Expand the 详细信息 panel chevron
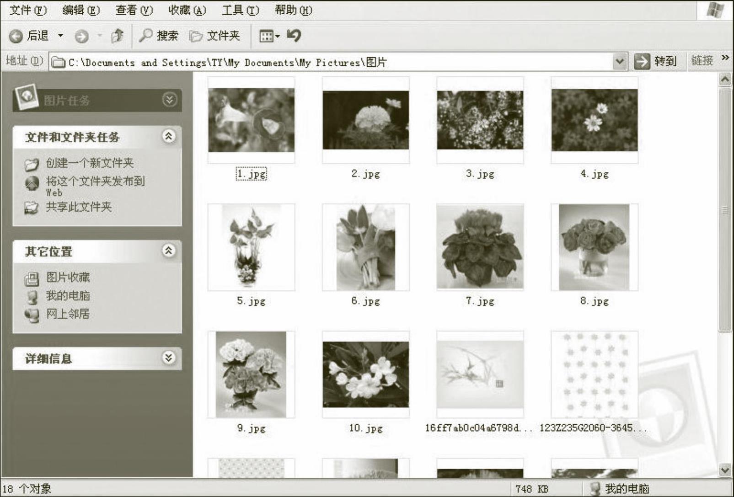This screenshot has height=497, width=734. click(169, 358)
